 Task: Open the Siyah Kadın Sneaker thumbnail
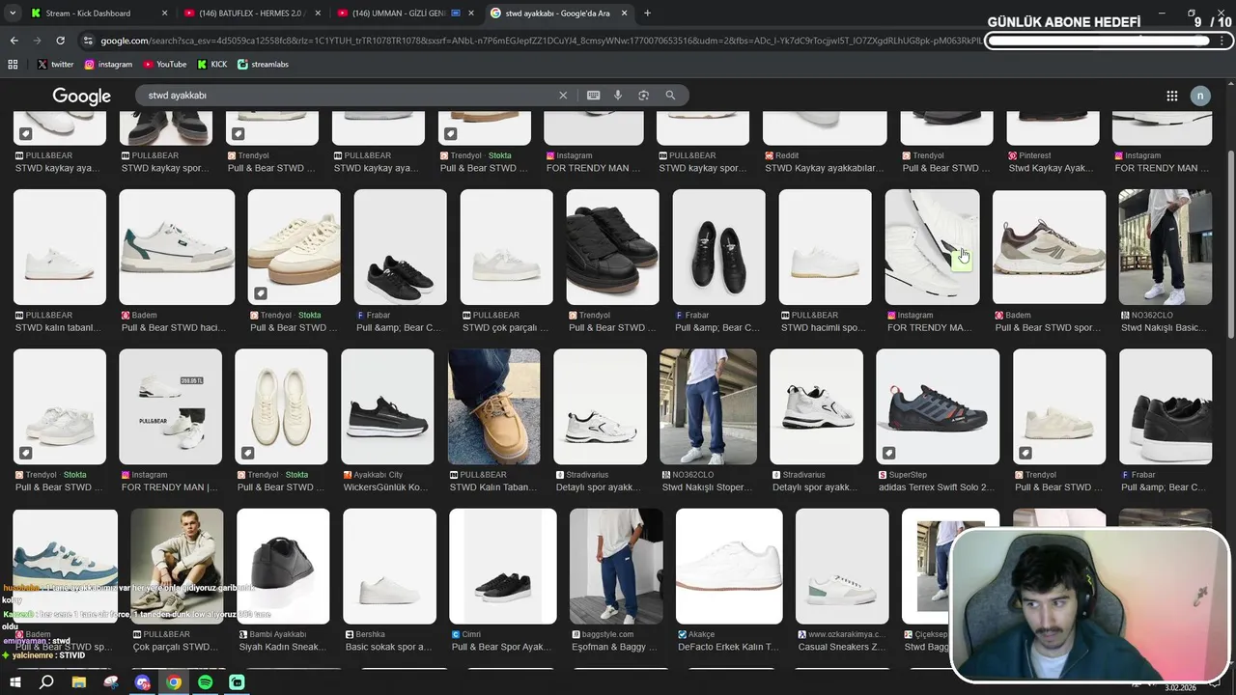283,567
